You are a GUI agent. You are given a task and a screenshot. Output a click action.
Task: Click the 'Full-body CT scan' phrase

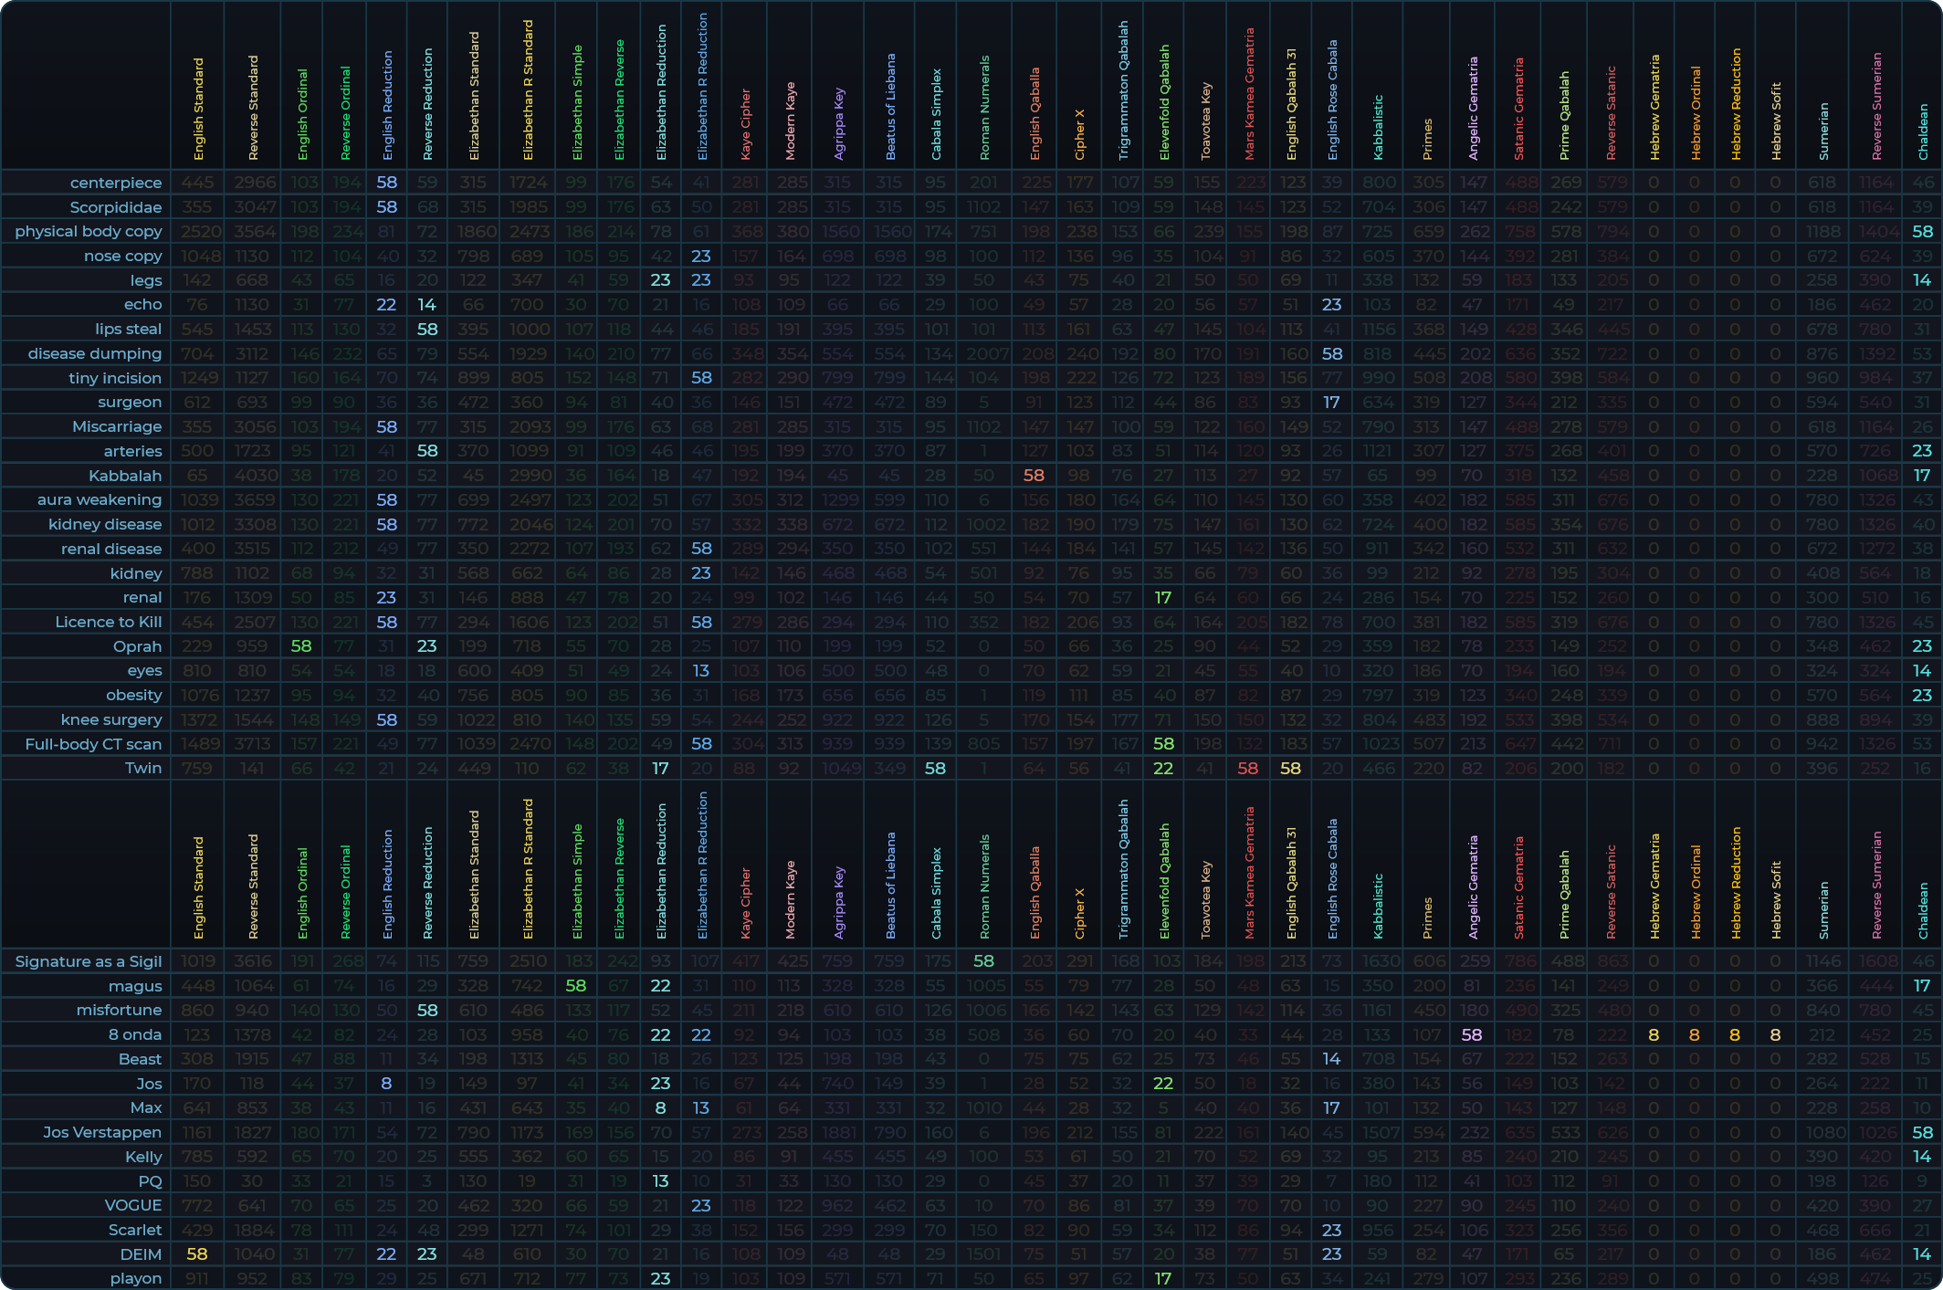pos(93,744)
